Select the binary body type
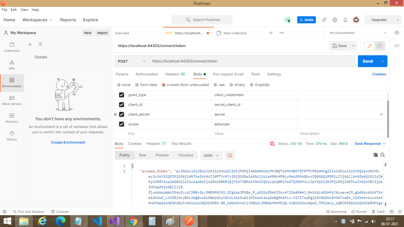This screenshot has height=227, width=404. click(x=231, y=85)
